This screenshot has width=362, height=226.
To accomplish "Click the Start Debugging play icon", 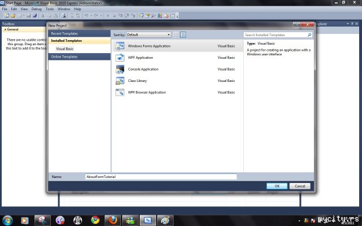I will click(107, 16).
